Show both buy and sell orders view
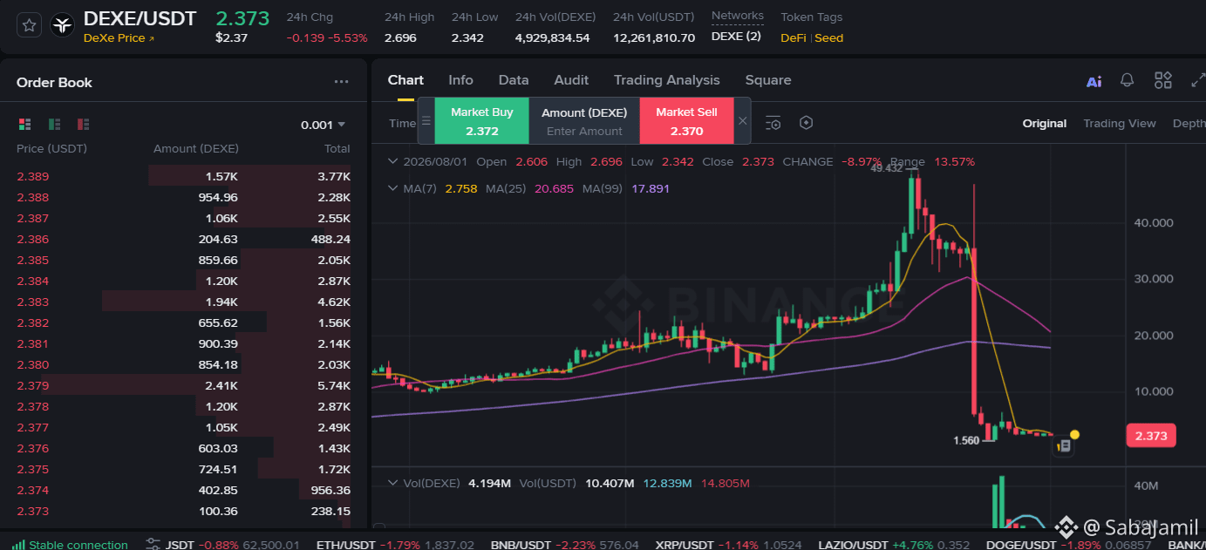1206x550 pixels. tap(24, 125)
